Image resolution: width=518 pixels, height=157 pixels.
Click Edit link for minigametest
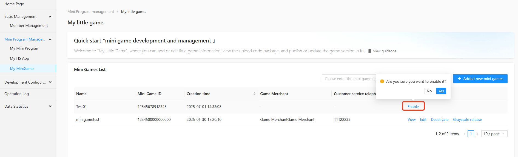pyautogui.click(x=423, y=119)
